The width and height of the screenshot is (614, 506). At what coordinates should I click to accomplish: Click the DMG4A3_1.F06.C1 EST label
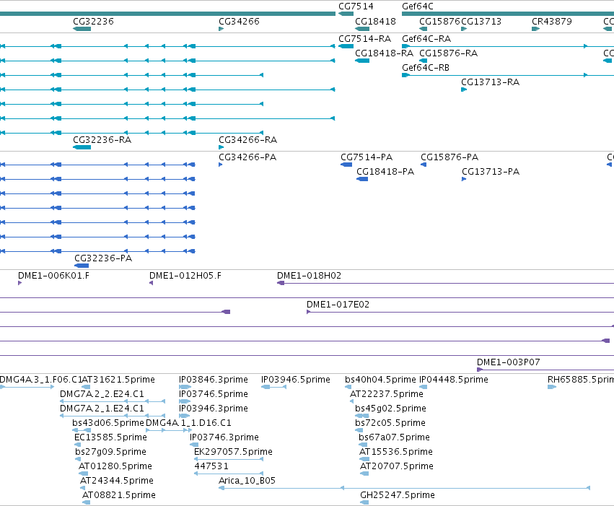click(x=40, y=380)
